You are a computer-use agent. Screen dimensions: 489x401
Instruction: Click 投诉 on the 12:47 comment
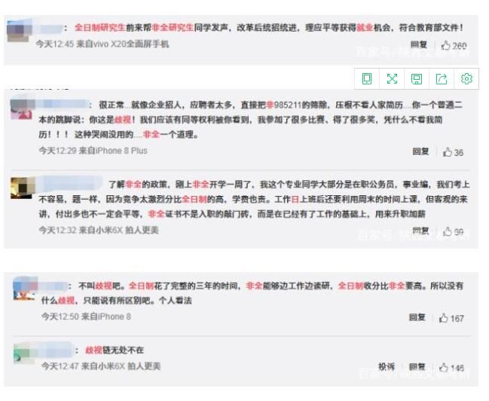387,366
